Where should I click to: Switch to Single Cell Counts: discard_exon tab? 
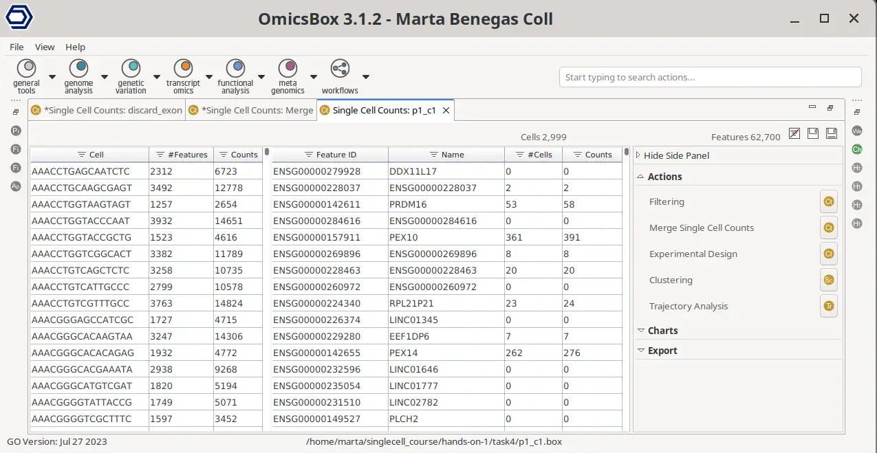[107, 110]
